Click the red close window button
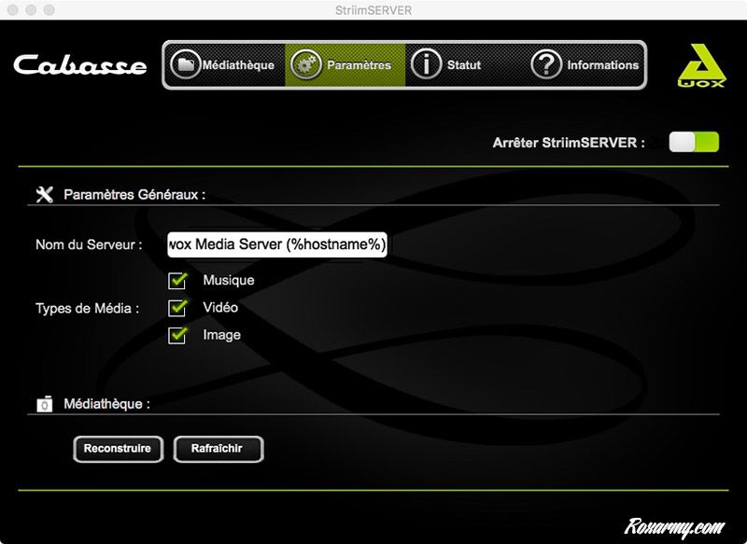Image resolution: width=747 pixels, height=544 pixels. tap(13, 9)
